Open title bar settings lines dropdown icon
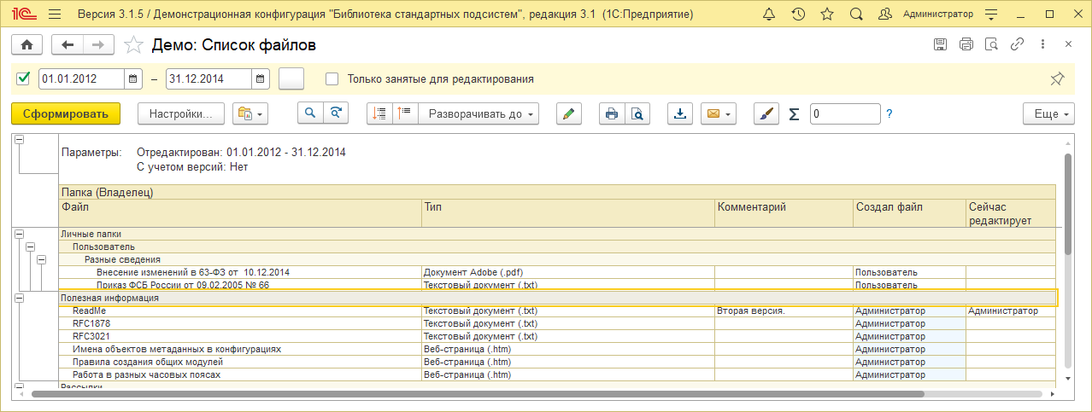This screenshot has width=1092, height=412. (x=990, y=15)
